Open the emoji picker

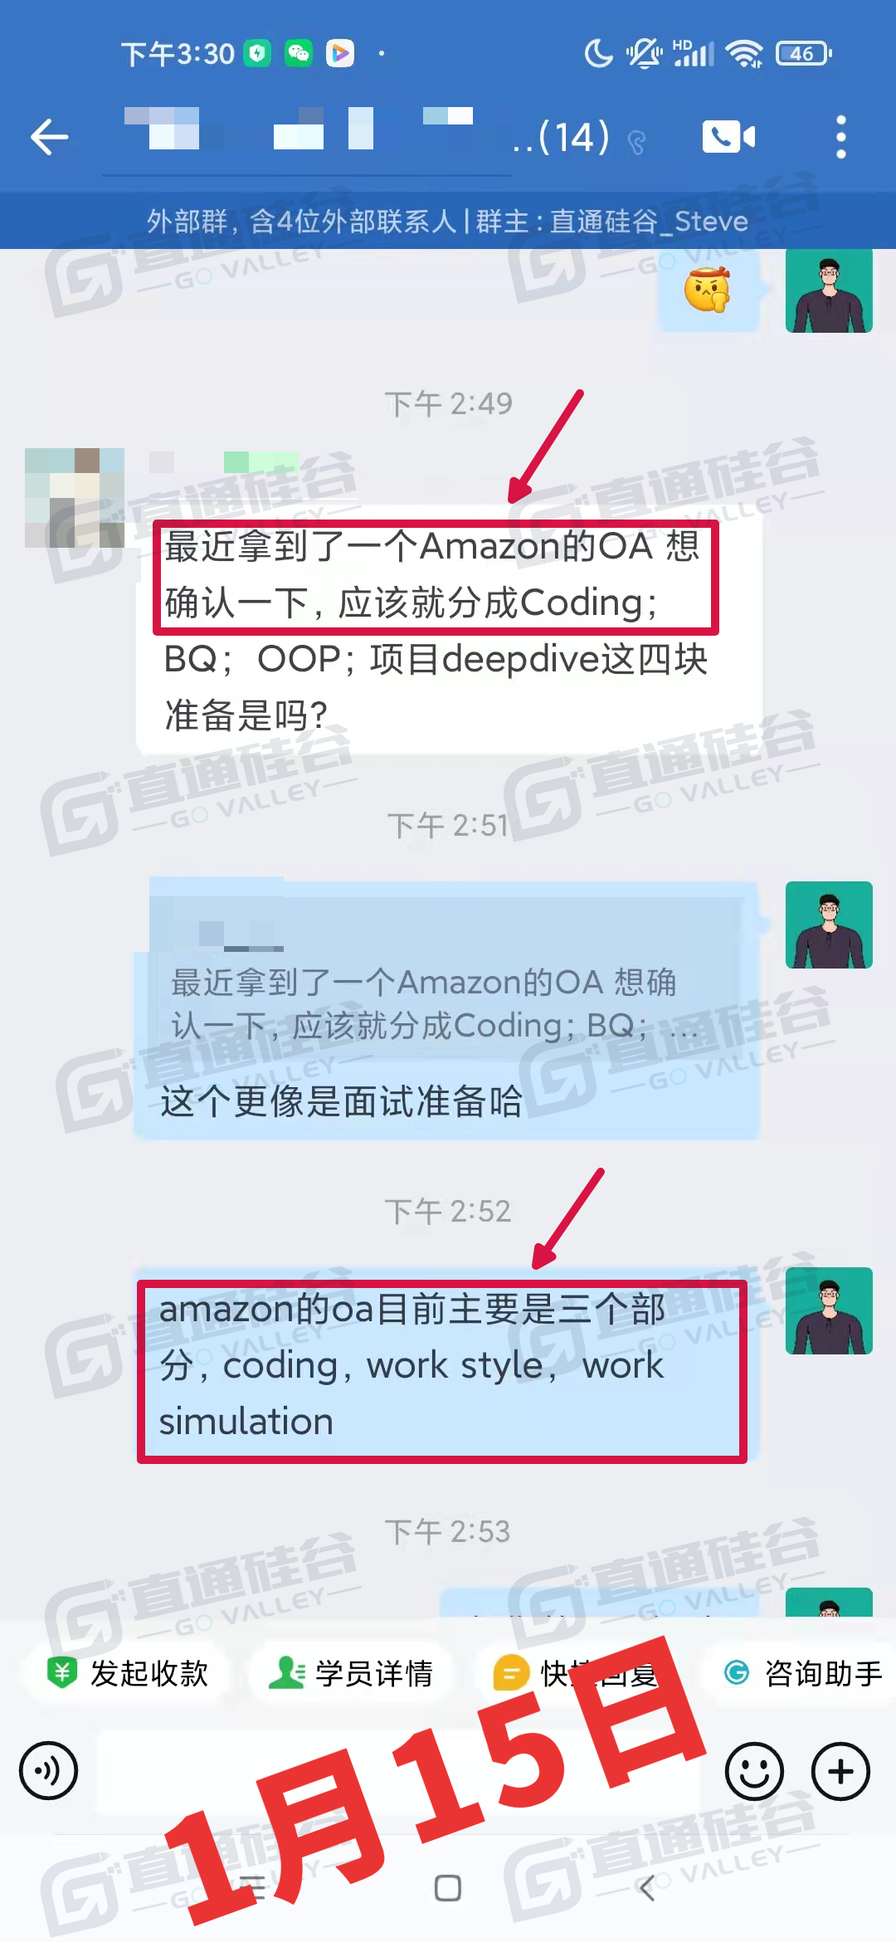pyautogui.click(x=753, y=1771)
